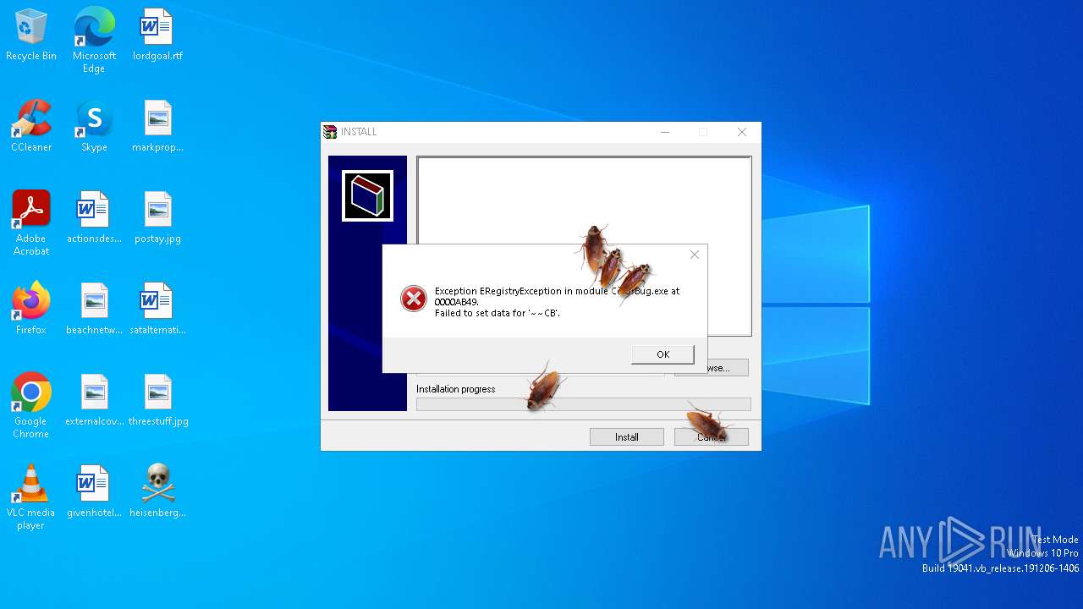This screenshot has width=1083, height=609.
Task: Click the Installation progress bar
Action: [584, 404]
